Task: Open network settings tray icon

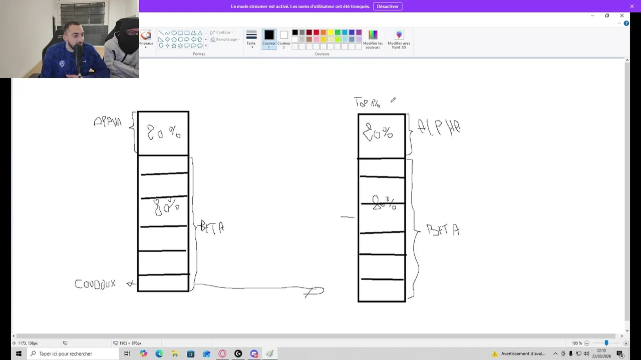Action: (579, 353)
